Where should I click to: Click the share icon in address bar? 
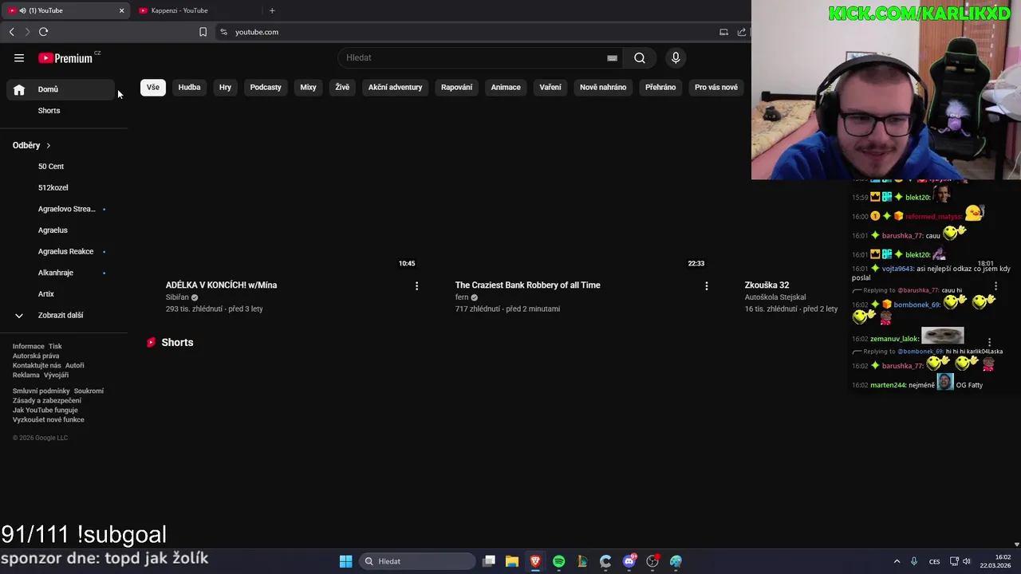(x=742, y=32)
